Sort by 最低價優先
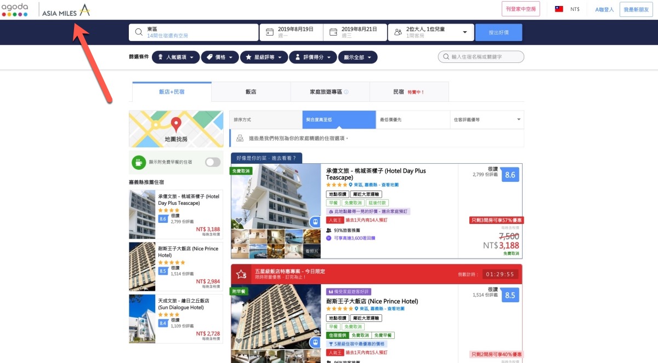The height and width of the screenshot is (363, 658). pos(412,119)
